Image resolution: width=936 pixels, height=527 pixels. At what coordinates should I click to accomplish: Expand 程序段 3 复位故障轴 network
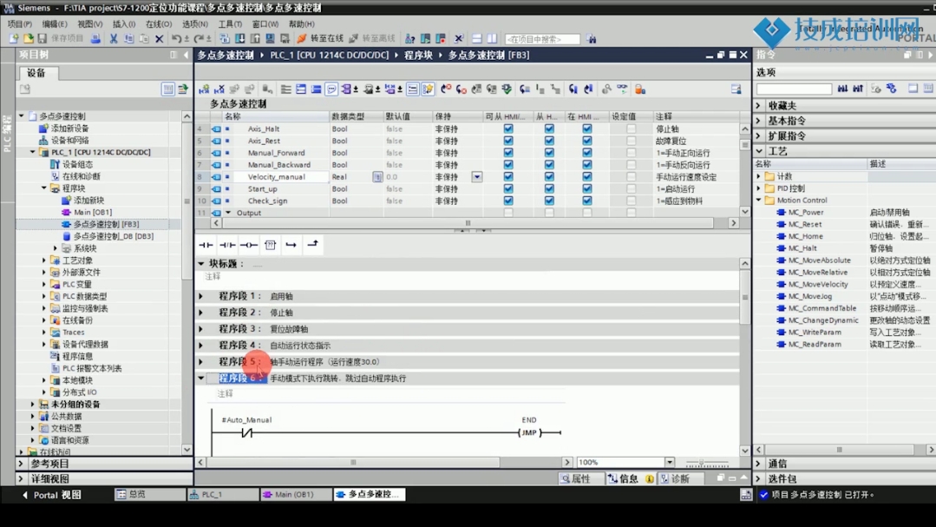tap(201, 329)
